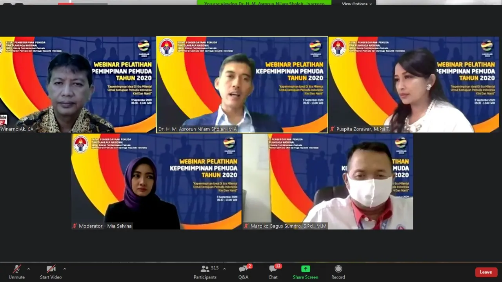The height and width of the screenshot is (282, 502).
Task: Click the name label 'Moderator - Mia Selvina'
Action: click(105, 226)
